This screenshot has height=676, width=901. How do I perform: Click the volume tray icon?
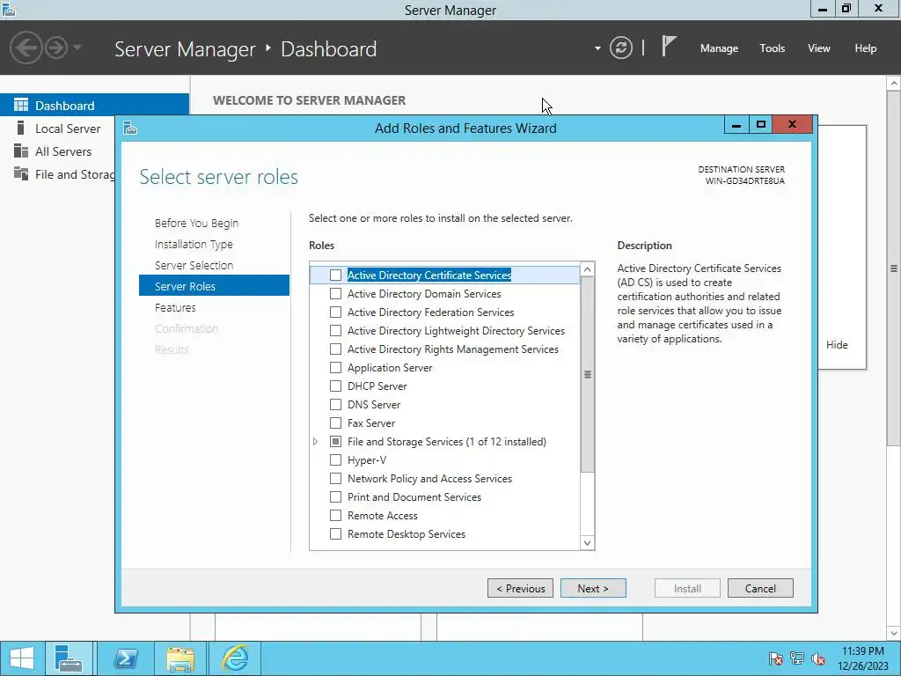point(818,658)
